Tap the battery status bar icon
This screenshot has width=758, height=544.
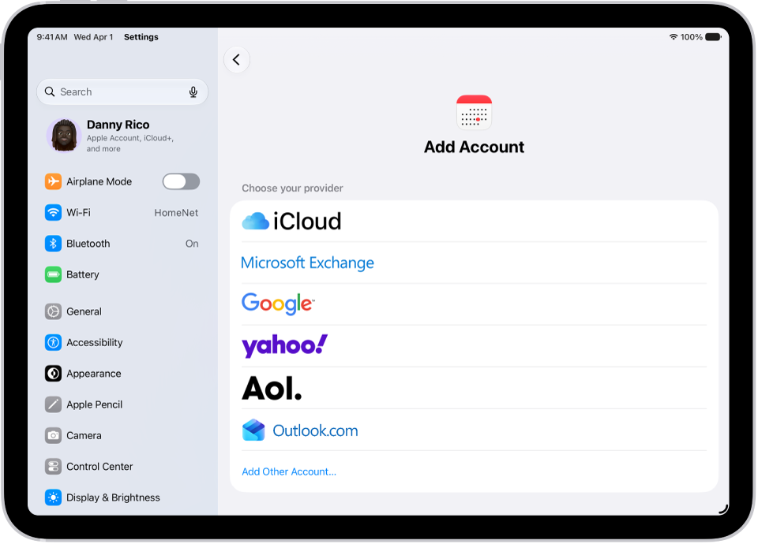pos(713,37)
